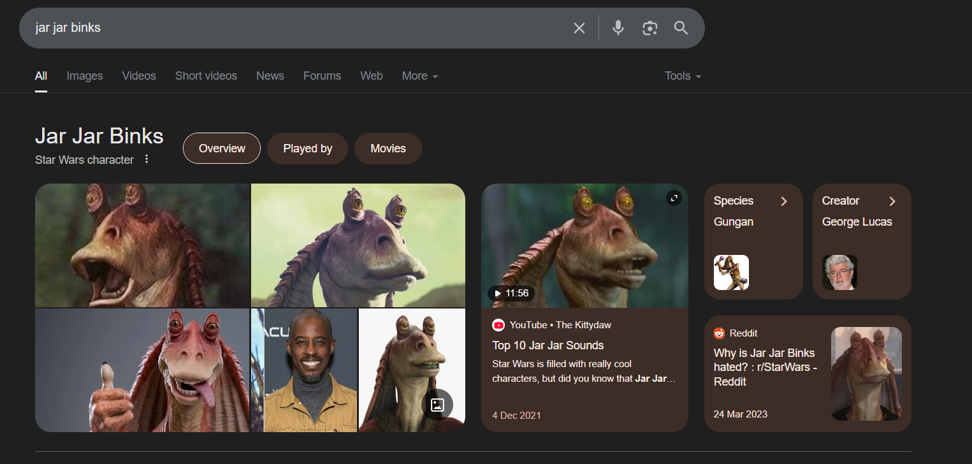The image size is (972, 464).
Task: Click the Star Wars character subtitle
Action: [85, 159]
